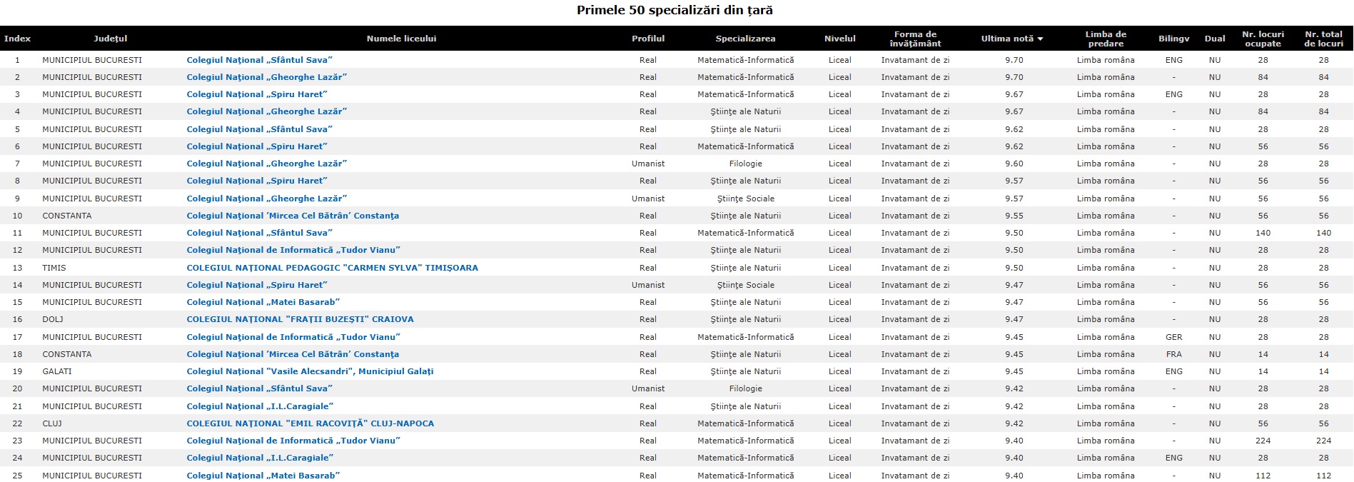This screenshot has width=1354, height=482.
Task: Open Colegiul Național Spiru Haret row 3 link
Action: (257, 94)
